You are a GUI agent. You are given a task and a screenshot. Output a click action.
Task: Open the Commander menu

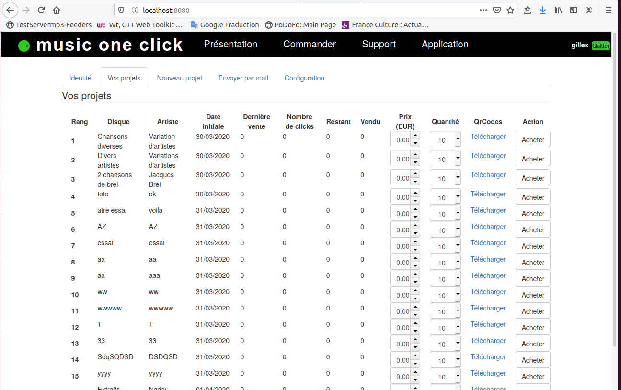pos(310,44)
